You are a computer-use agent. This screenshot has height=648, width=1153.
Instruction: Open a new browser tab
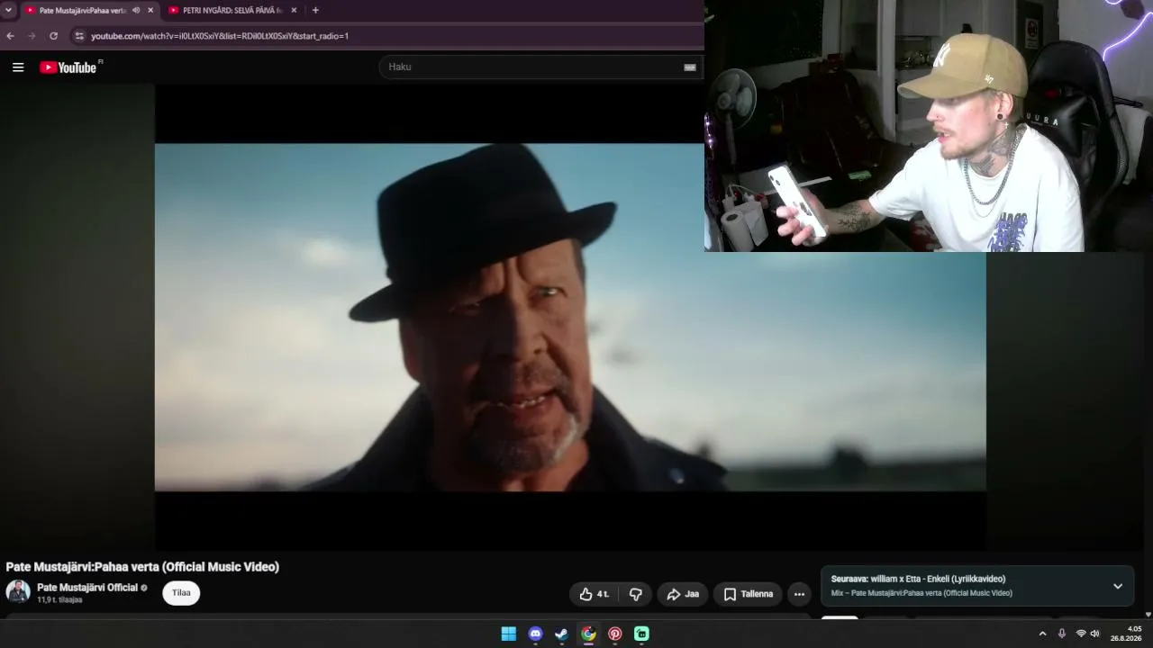click(315, 10)
